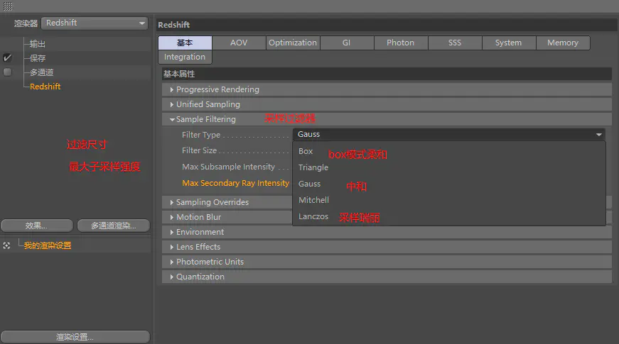
Task: Switch to the 基本 tab
Action: [185, 43]
